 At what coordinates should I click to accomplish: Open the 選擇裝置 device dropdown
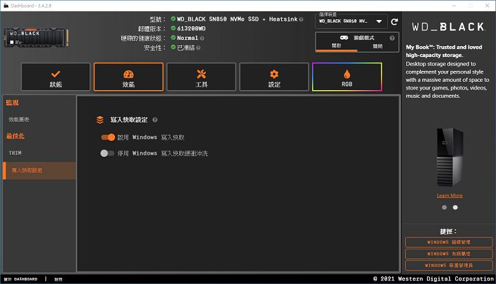pos(351,22)
